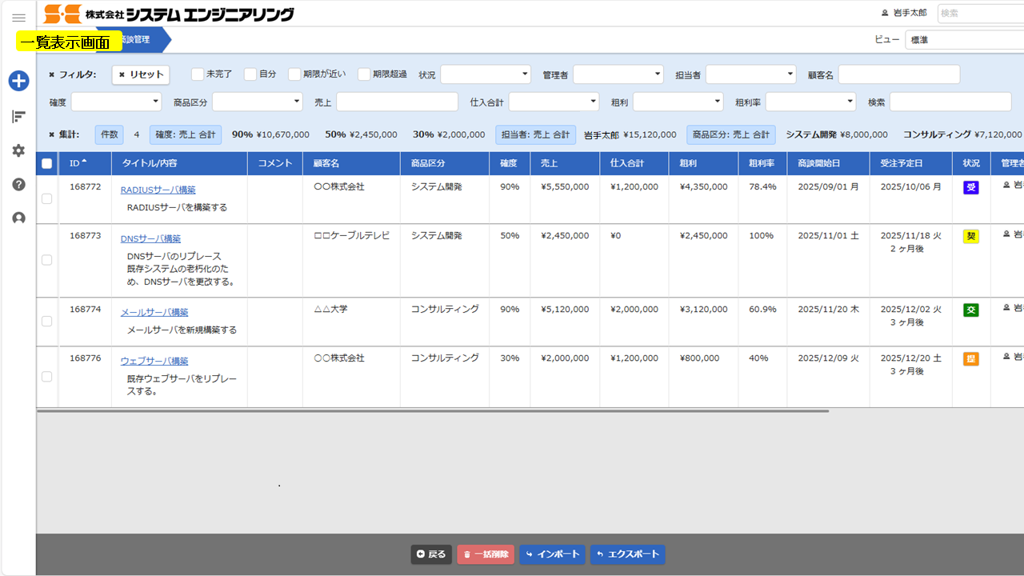Open the RADIUSサーバ構築 record link
Viewport: 1024px width, 576px height.
point(158,190)
